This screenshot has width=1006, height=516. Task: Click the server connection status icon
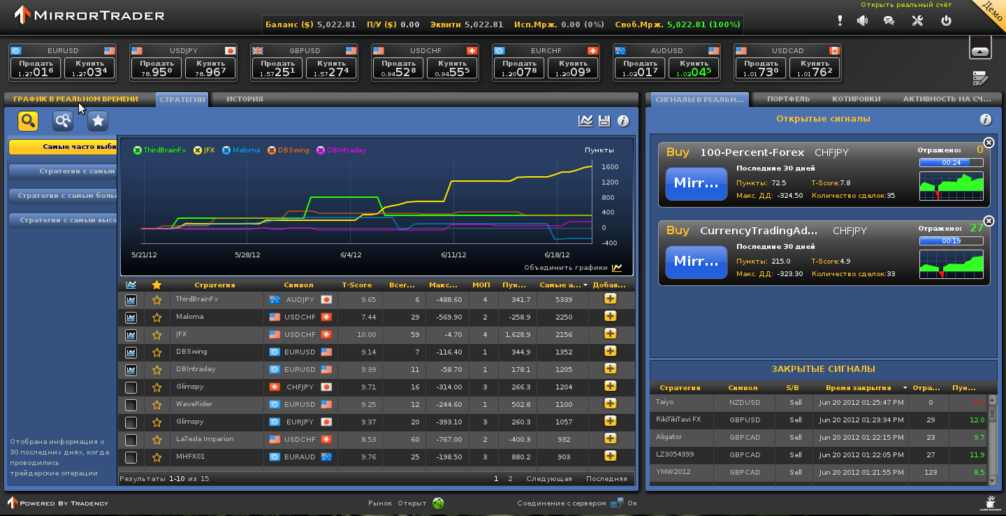click(x=617, y=503)
